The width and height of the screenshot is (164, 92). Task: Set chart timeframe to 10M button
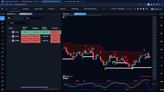[x=161, y=41]
